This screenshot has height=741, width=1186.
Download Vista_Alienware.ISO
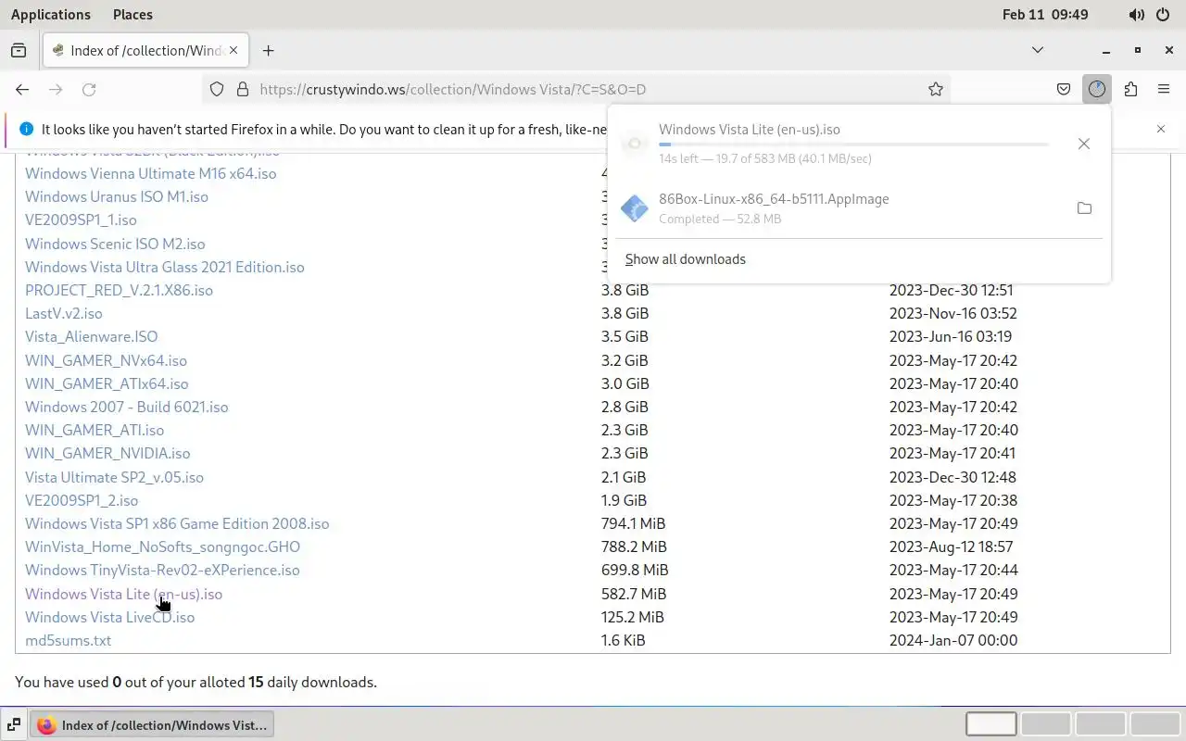92,336
